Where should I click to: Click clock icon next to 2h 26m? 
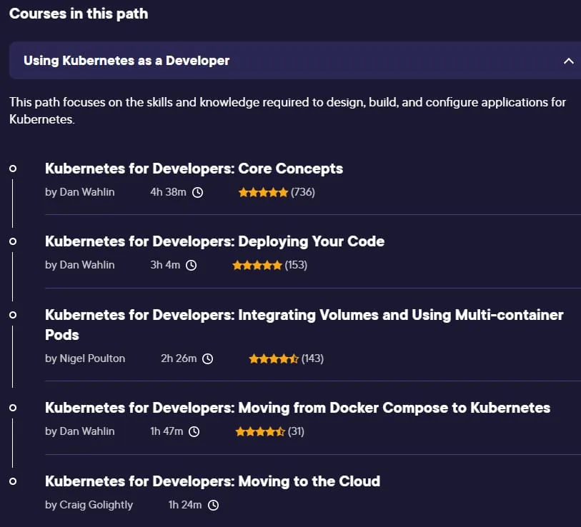click(207, 359)
